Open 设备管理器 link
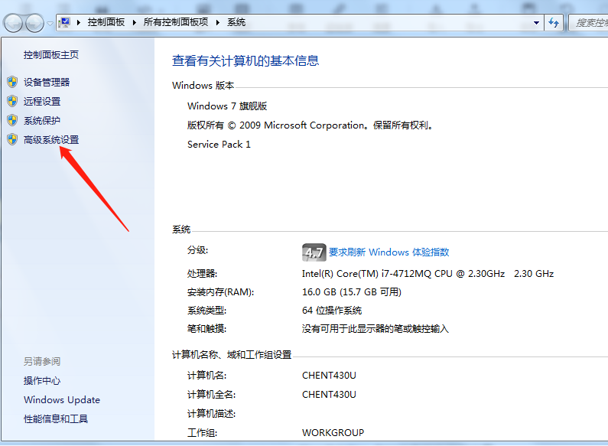The height and width of the screenshot is (446, 608). (47, 82)
